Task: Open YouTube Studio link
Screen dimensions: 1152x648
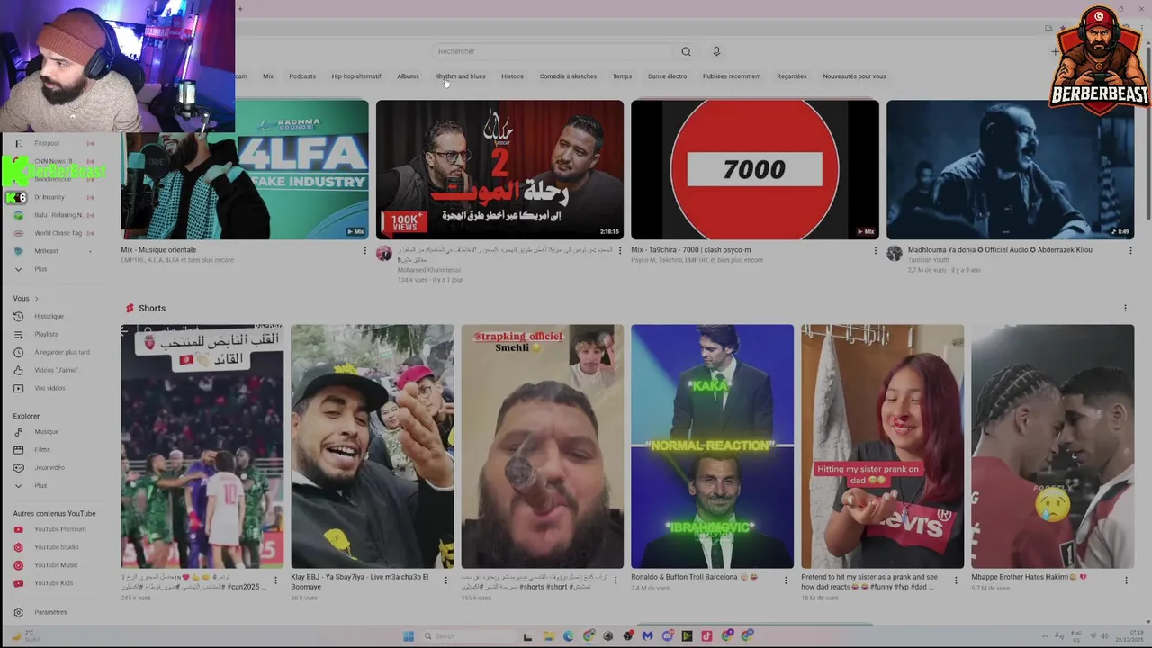Action: click(x=57, y=547)
